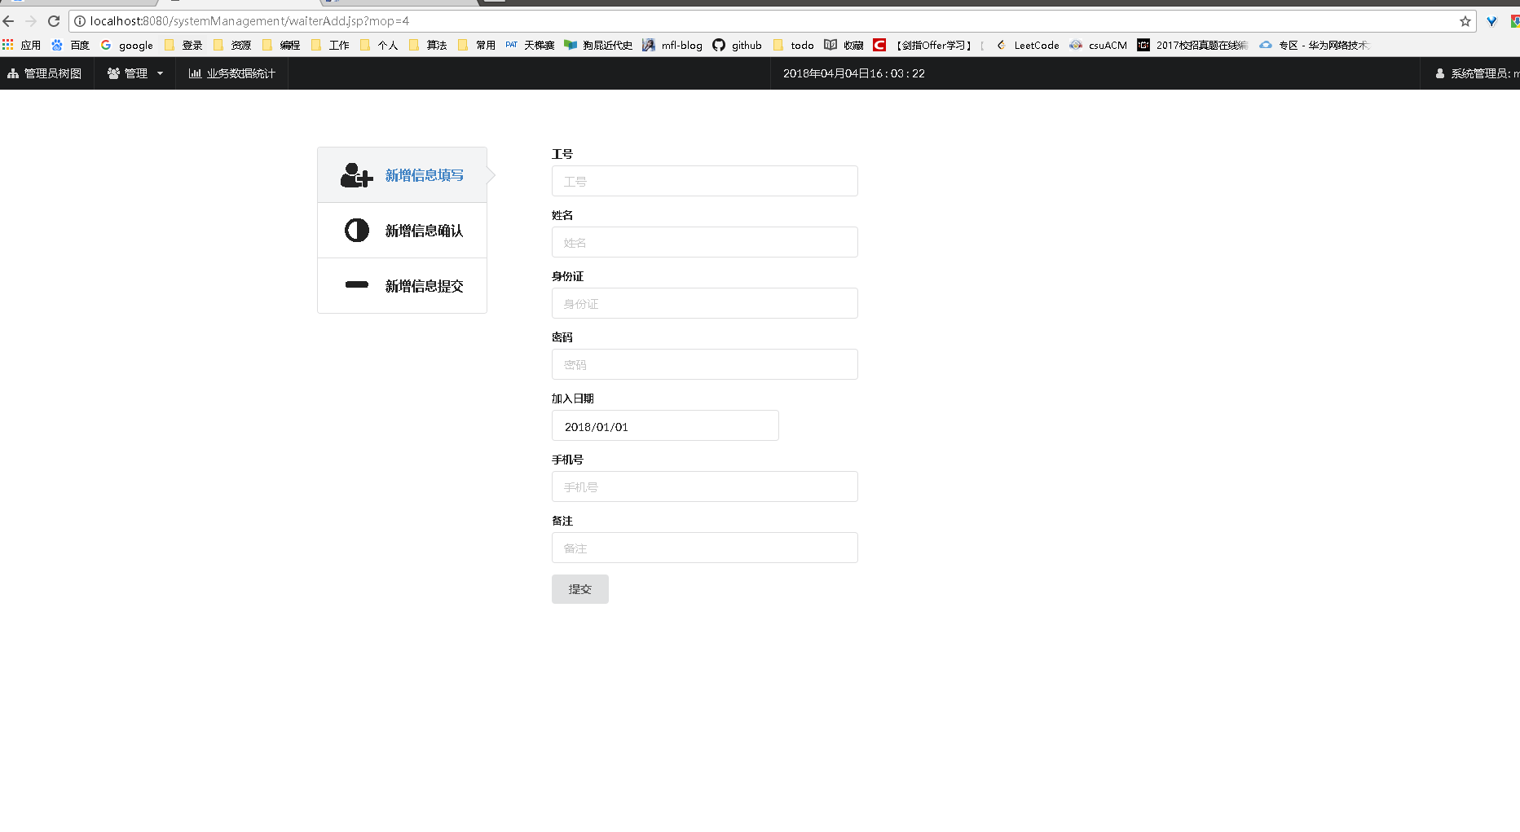Open the 狗屁近代史 bookmark
Screen dimensions: 1520x832
click(x=598, y=45)
